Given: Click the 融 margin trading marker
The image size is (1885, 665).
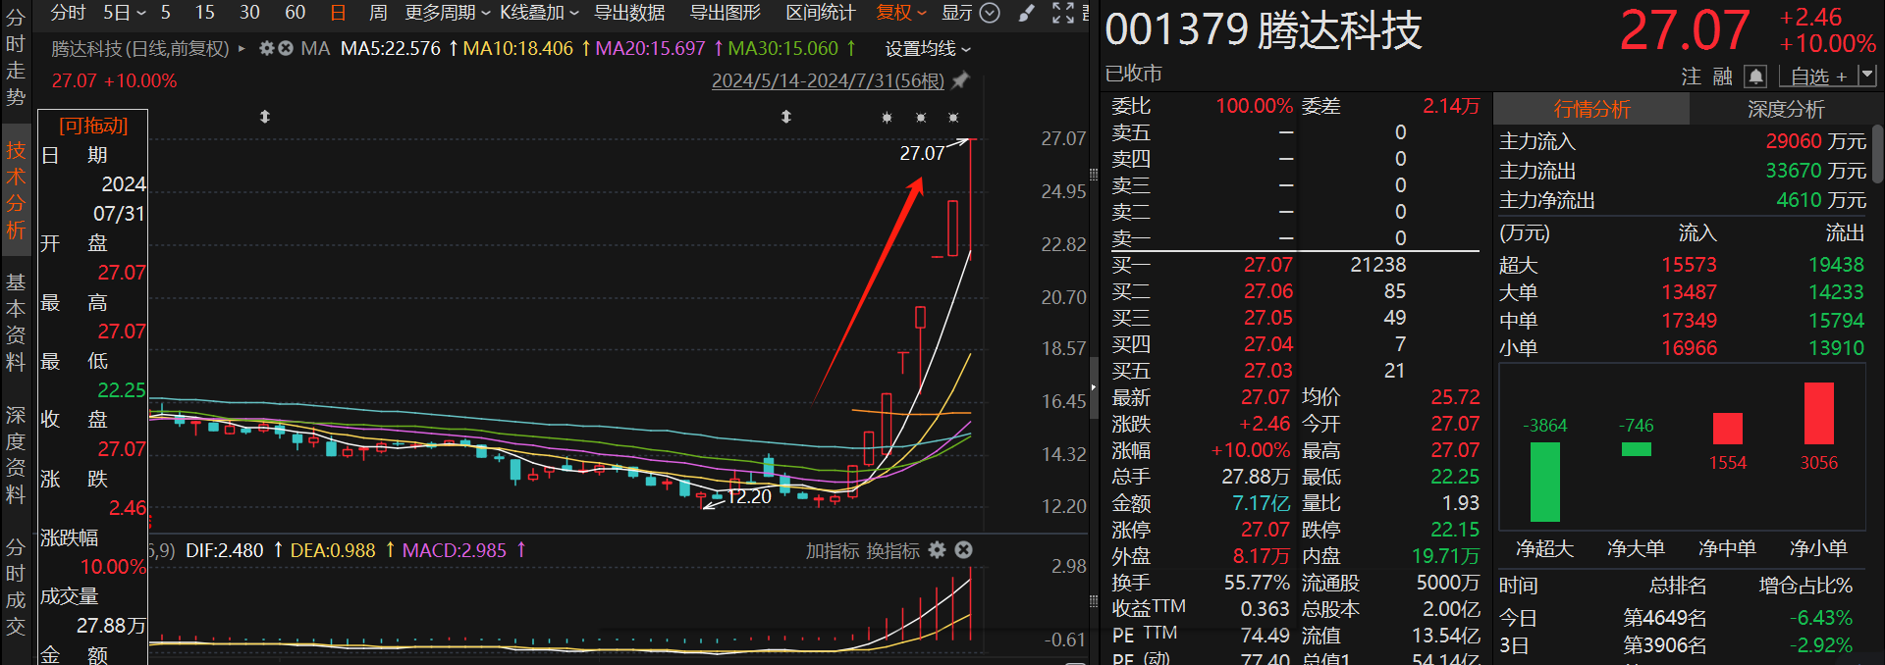Looking at the screenshot, I should point(1723,77).
